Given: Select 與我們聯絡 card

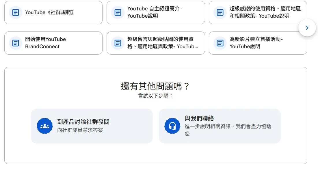Looking at the screenshot, I should (x=220, y=126).
